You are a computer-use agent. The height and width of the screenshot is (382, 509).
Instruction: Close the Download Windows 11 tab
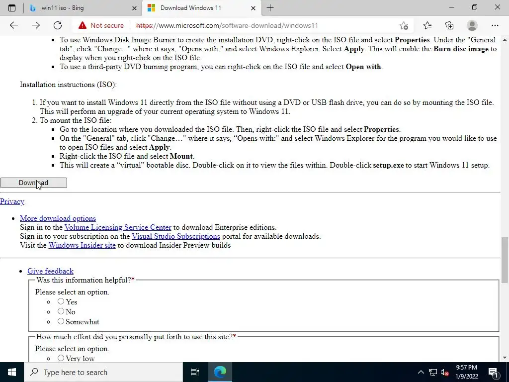click(254, 8)
